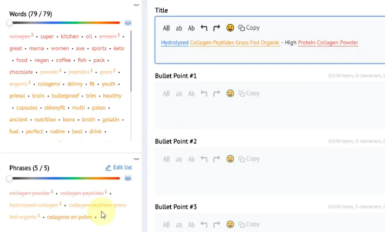Click redo arrow in Bullet Point #2
This screenshot has width=385, height=232.
(216, 159)
